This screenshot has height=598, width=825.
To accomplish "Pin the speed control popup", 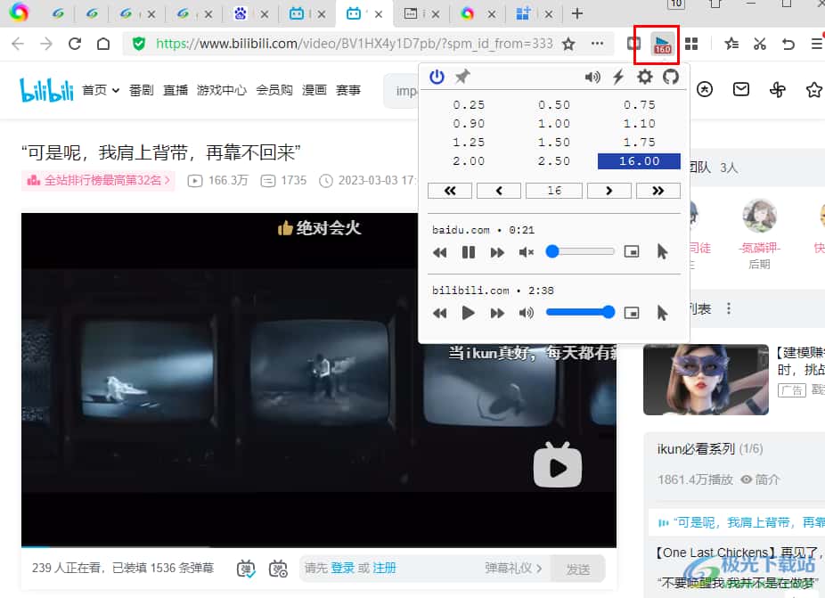I will pos(462,77).
